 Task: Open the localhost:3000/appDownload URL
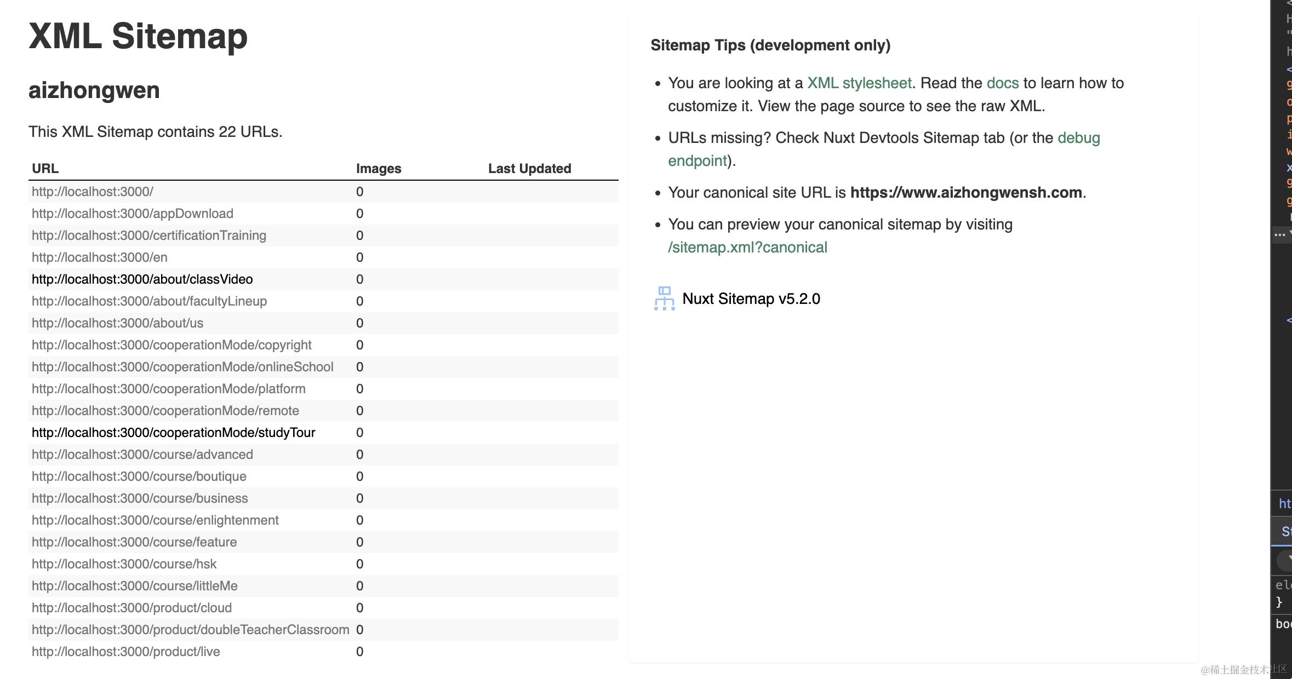[132, 214]
